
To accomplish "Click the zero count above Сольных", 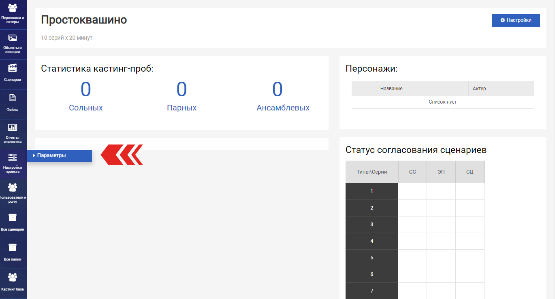I will (x=86, y=89).
